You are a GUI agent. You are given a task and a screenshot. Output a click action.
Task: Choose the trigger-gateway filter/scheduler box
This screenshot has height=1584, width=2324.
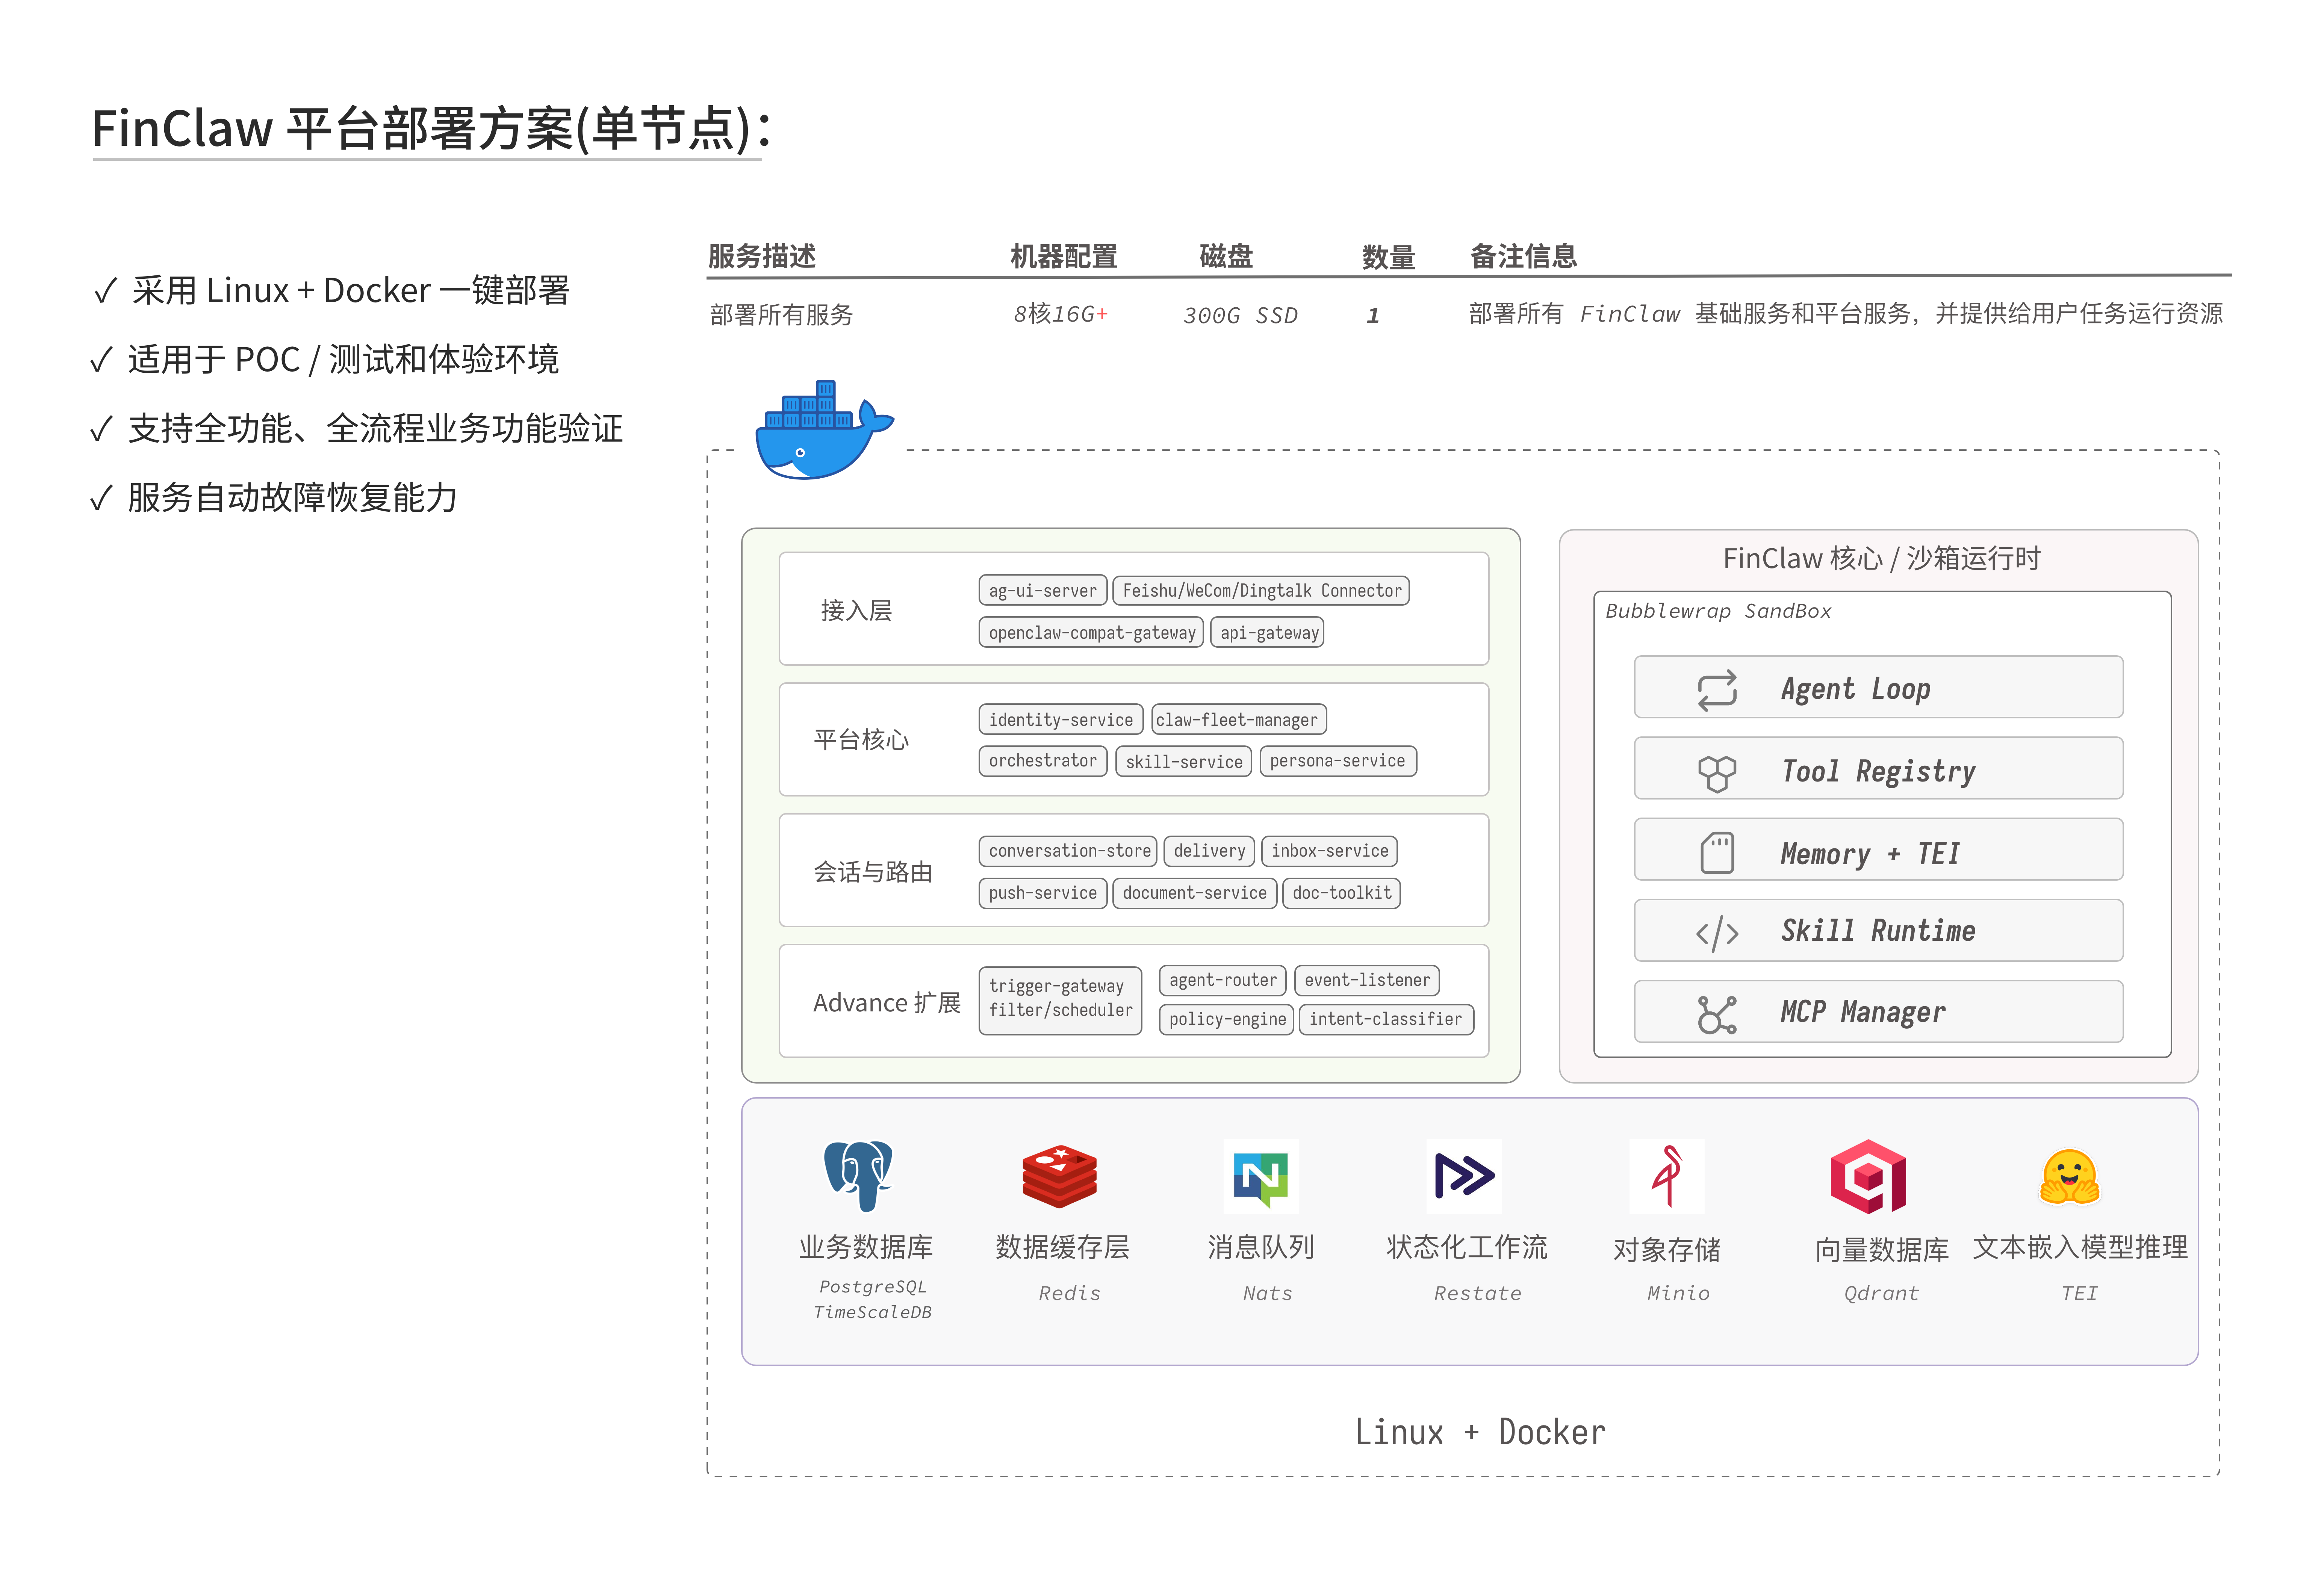(1061, 1000)
